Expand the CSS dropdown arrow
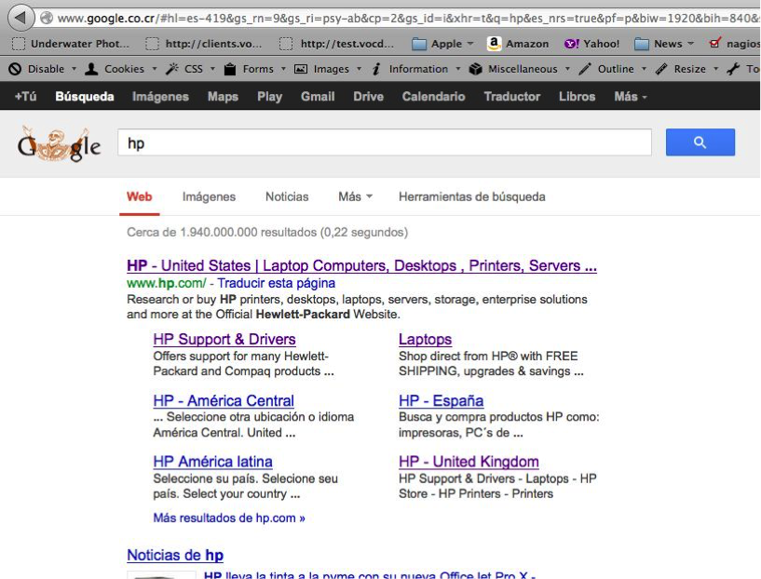This screenshot has width=761, height=579. pos(212,69)
